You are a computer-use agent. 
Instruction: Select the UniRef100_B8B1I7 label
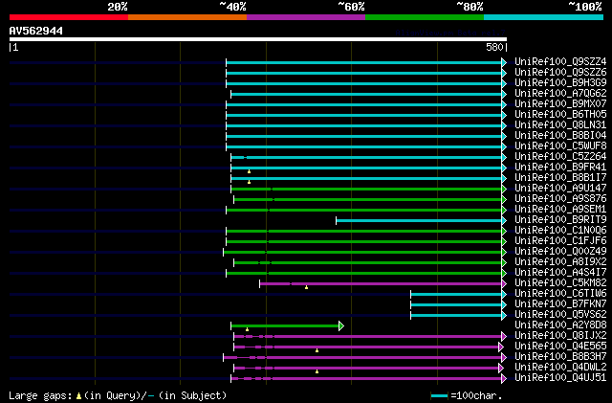560,178
